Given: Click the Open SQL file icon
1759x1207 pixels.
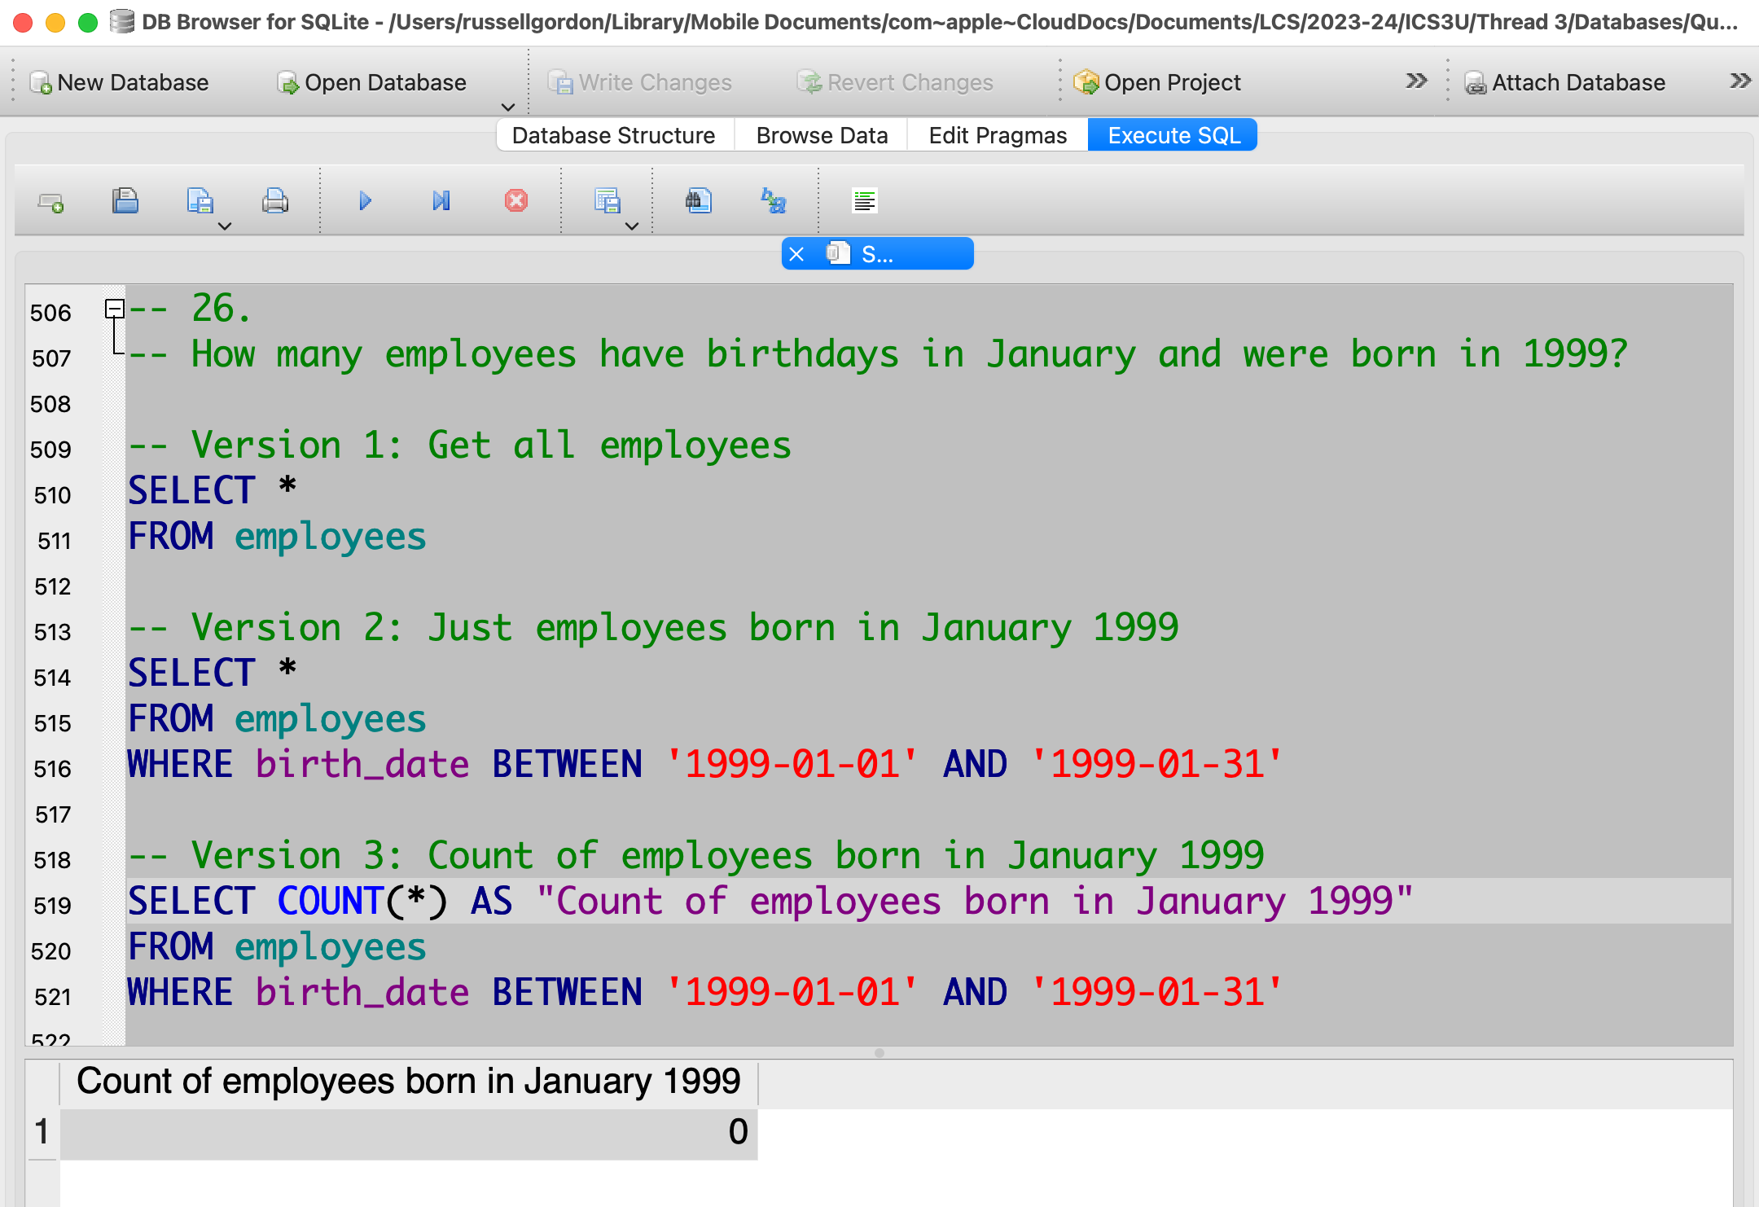Looking at the screenshot, I should [x=125, y=201].
